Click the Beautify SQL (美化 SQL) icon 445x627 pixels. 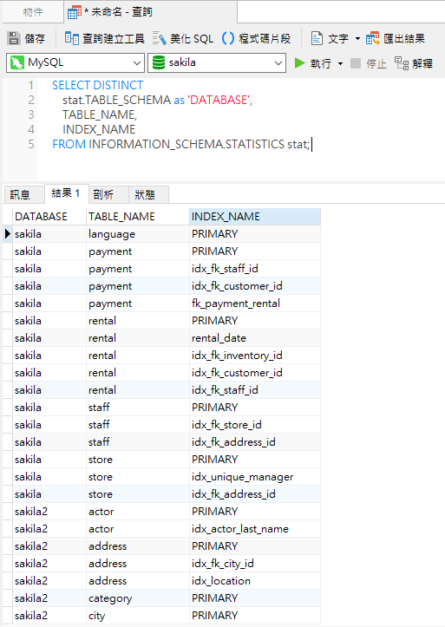pyautogui.click(x=159, y=38)
